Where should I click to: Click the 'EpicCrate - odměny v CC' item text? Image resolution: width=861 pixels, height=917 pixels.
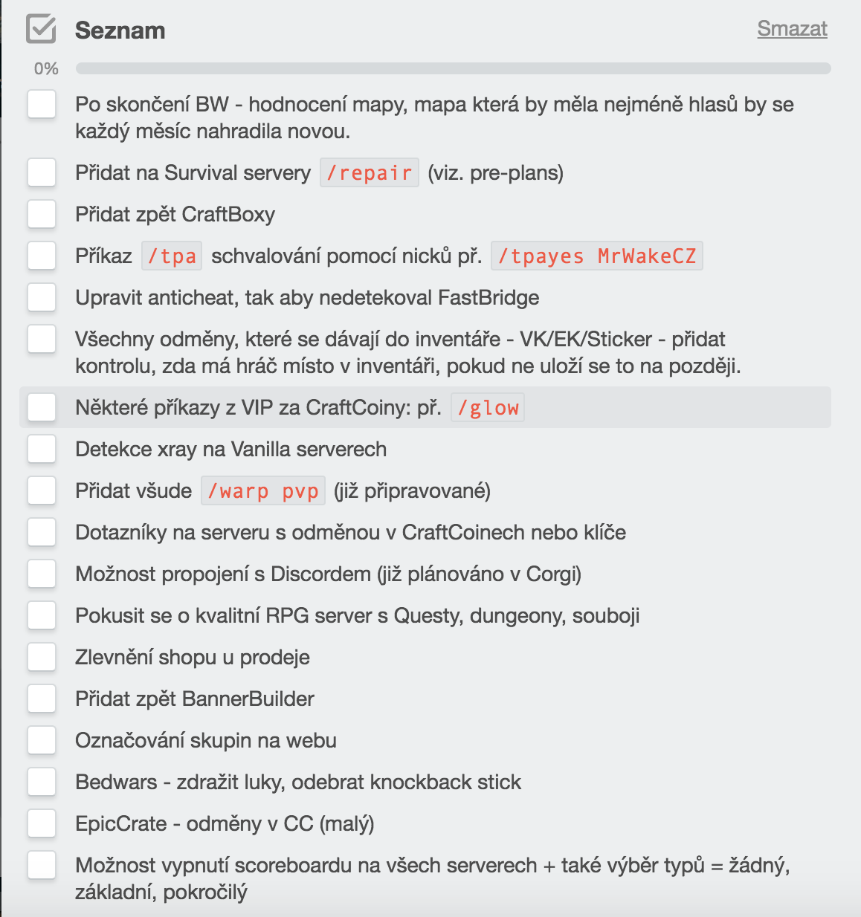tap(225, 824)
